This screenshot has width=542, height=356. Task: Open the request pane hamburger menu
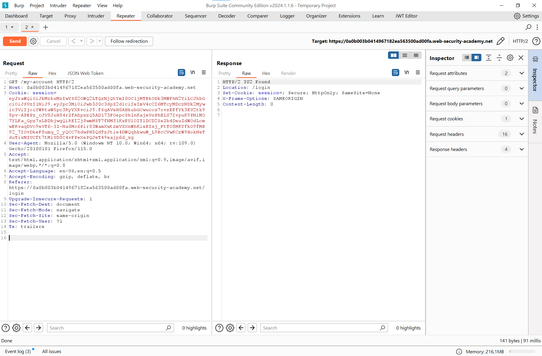pos(204,72)
